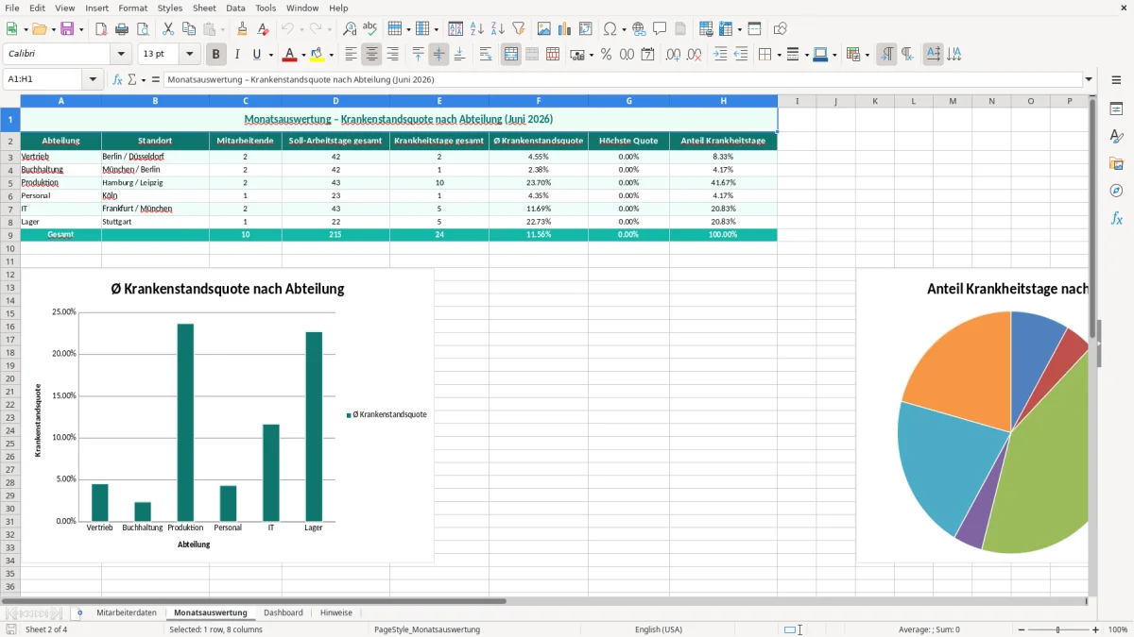Switch to the Mitarbeiterdaten sheet tab
This screenshot has width=1134, height=637.
point(127,612)
